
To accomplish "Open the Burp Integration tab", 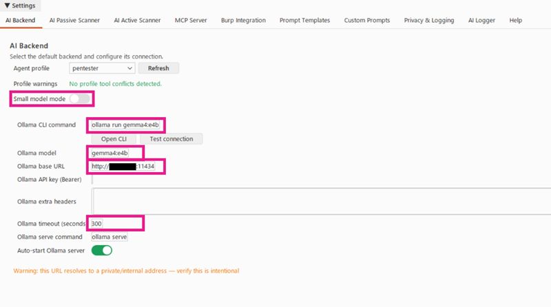I will [243, 21].
